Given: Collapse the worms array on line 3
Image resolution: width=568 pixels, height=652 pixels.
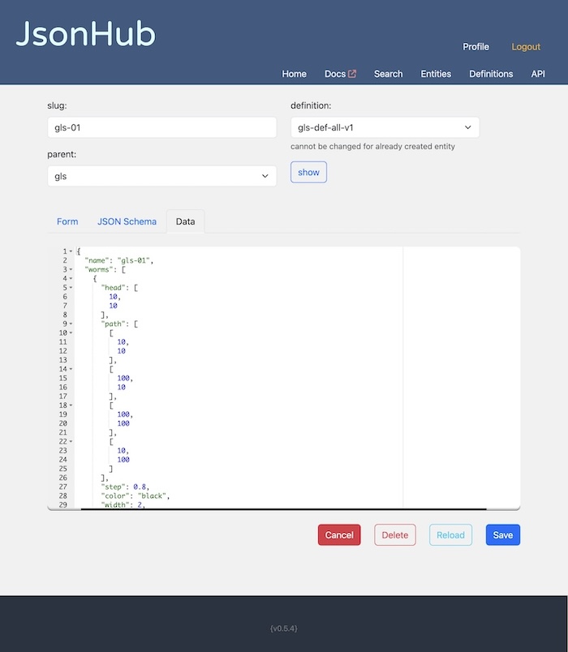Looking at the screenshot, I should pos(71,269).
